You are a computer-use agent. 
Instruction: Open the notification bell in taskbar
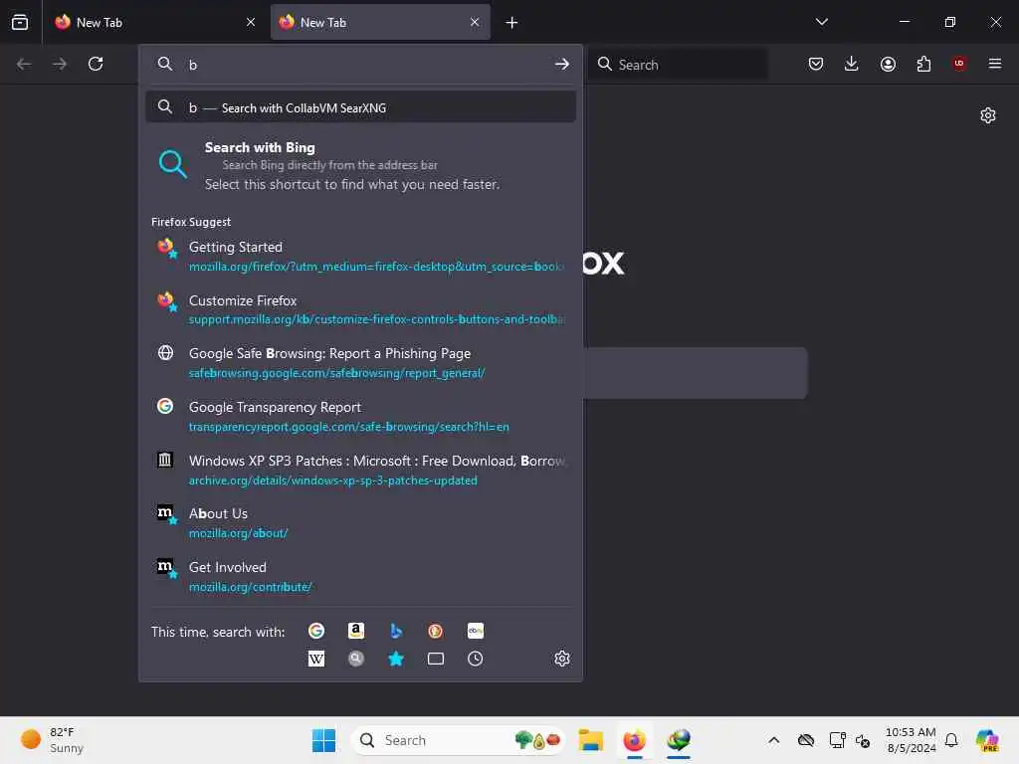[x=951, y=740]
